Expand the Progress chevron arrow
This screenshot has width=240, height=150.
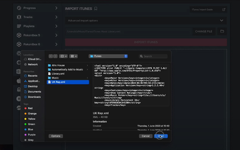pos(56,8)
